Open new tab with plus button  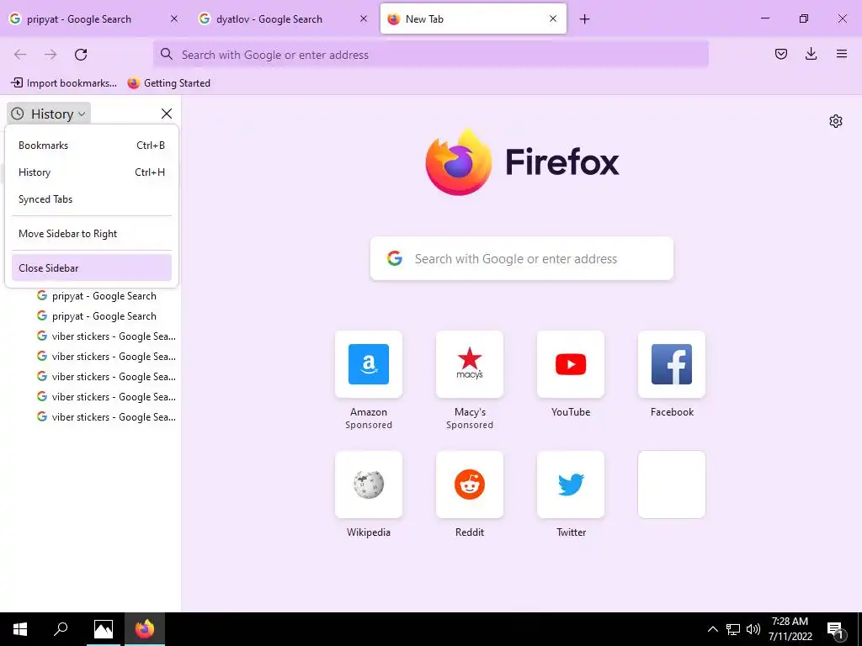584,19
